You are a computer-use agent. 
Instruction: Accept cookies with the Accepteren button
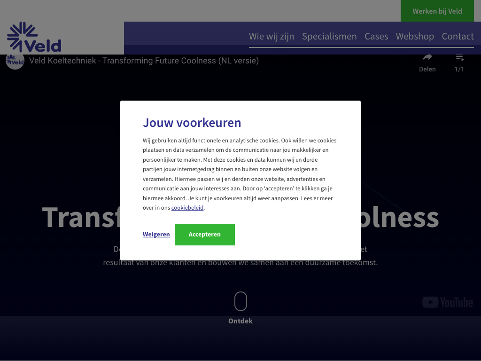(x=204, y=234)
